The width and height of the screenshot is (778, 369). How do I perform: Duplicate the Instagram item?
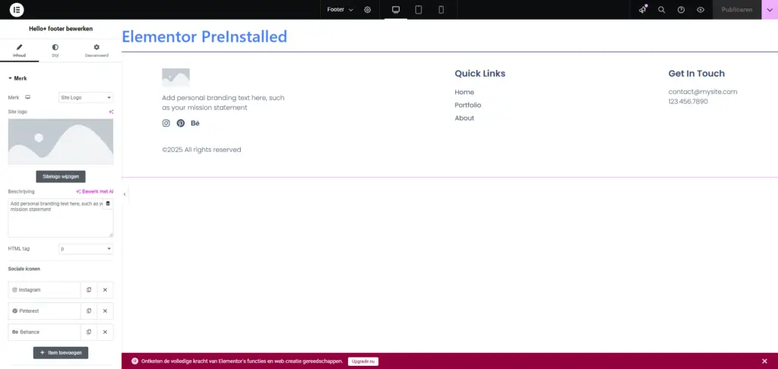tap(89, 289)
